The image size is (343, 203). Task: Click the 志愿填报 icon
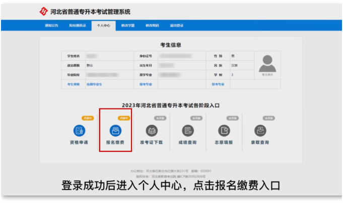pyautogui.click(x=224, y=131)
